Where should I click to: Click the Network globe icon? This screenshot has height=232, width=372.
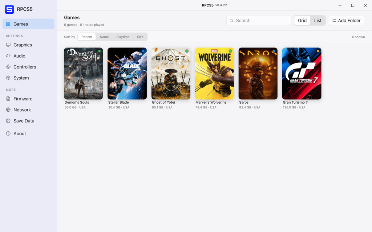click(x=8, y=109)
